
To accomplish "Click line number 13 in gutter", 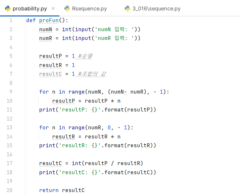I will 9,127.
